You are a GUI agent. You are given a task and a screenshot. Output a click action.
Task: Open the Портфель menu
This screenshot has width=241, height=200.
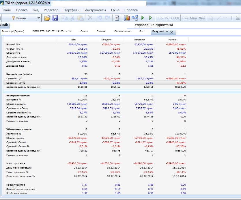click(x=71, y=10)
